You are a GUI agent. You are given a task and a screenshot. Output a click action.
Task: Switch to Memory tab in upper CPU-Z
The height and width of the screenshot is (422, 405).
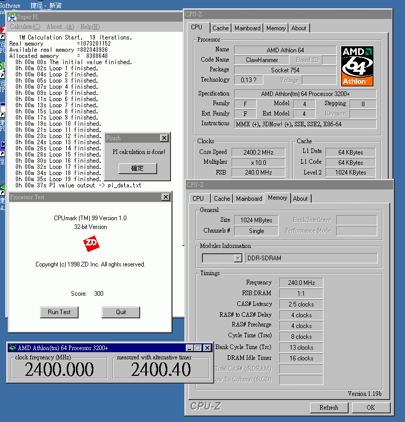(276, 28)
